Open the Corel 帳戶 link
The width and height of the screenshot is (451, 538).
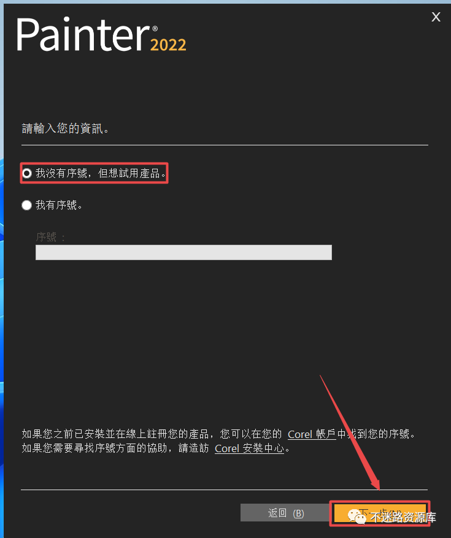(x=312, y=434)
